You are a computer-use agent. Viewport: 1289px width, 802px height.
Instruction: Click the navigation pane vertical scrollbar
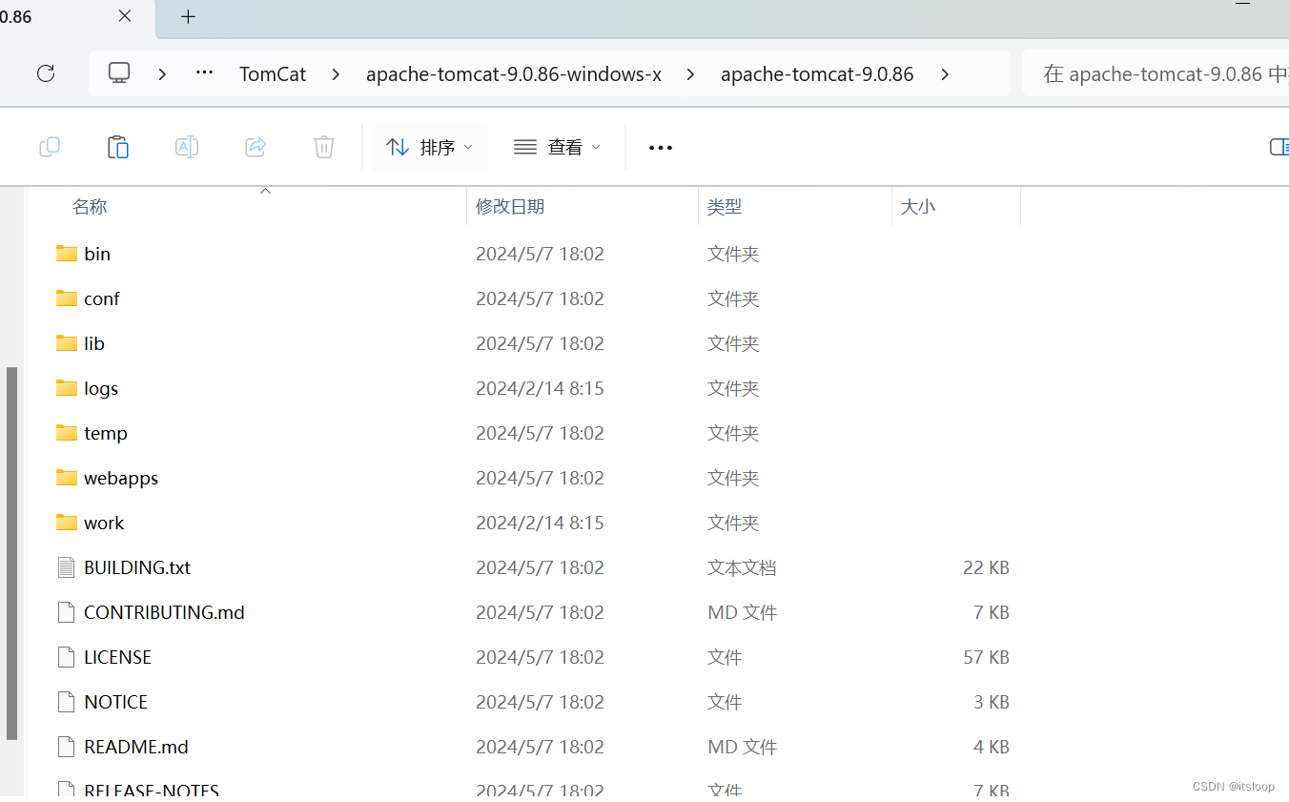11,553
